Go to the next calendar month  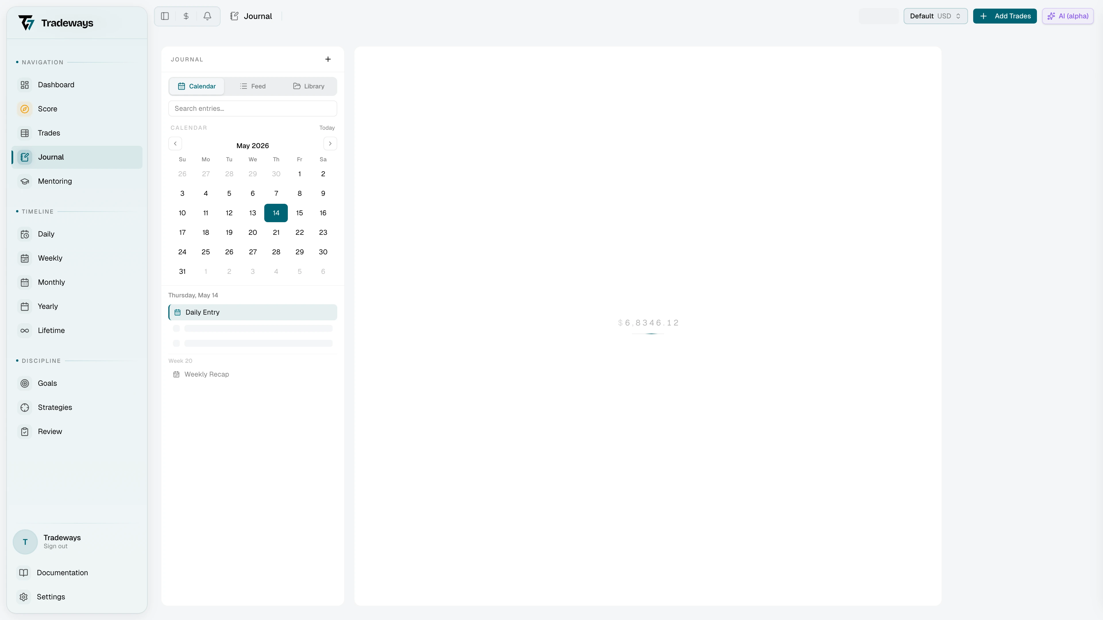click(330, 143)
